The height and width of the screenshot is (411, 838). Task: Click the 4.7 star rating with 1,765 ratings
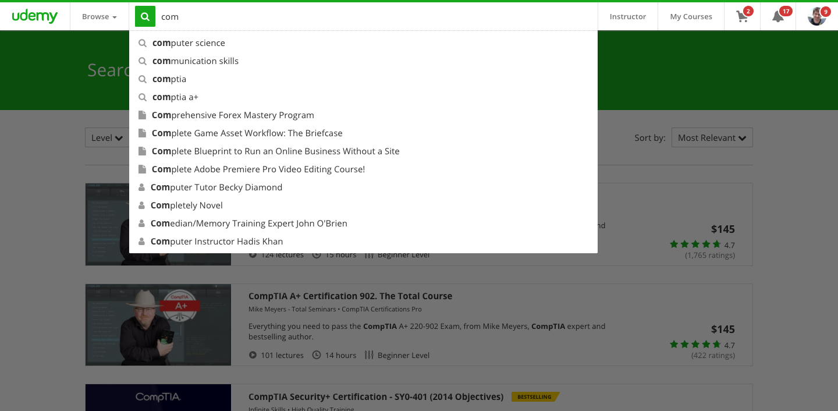[702, 245]
